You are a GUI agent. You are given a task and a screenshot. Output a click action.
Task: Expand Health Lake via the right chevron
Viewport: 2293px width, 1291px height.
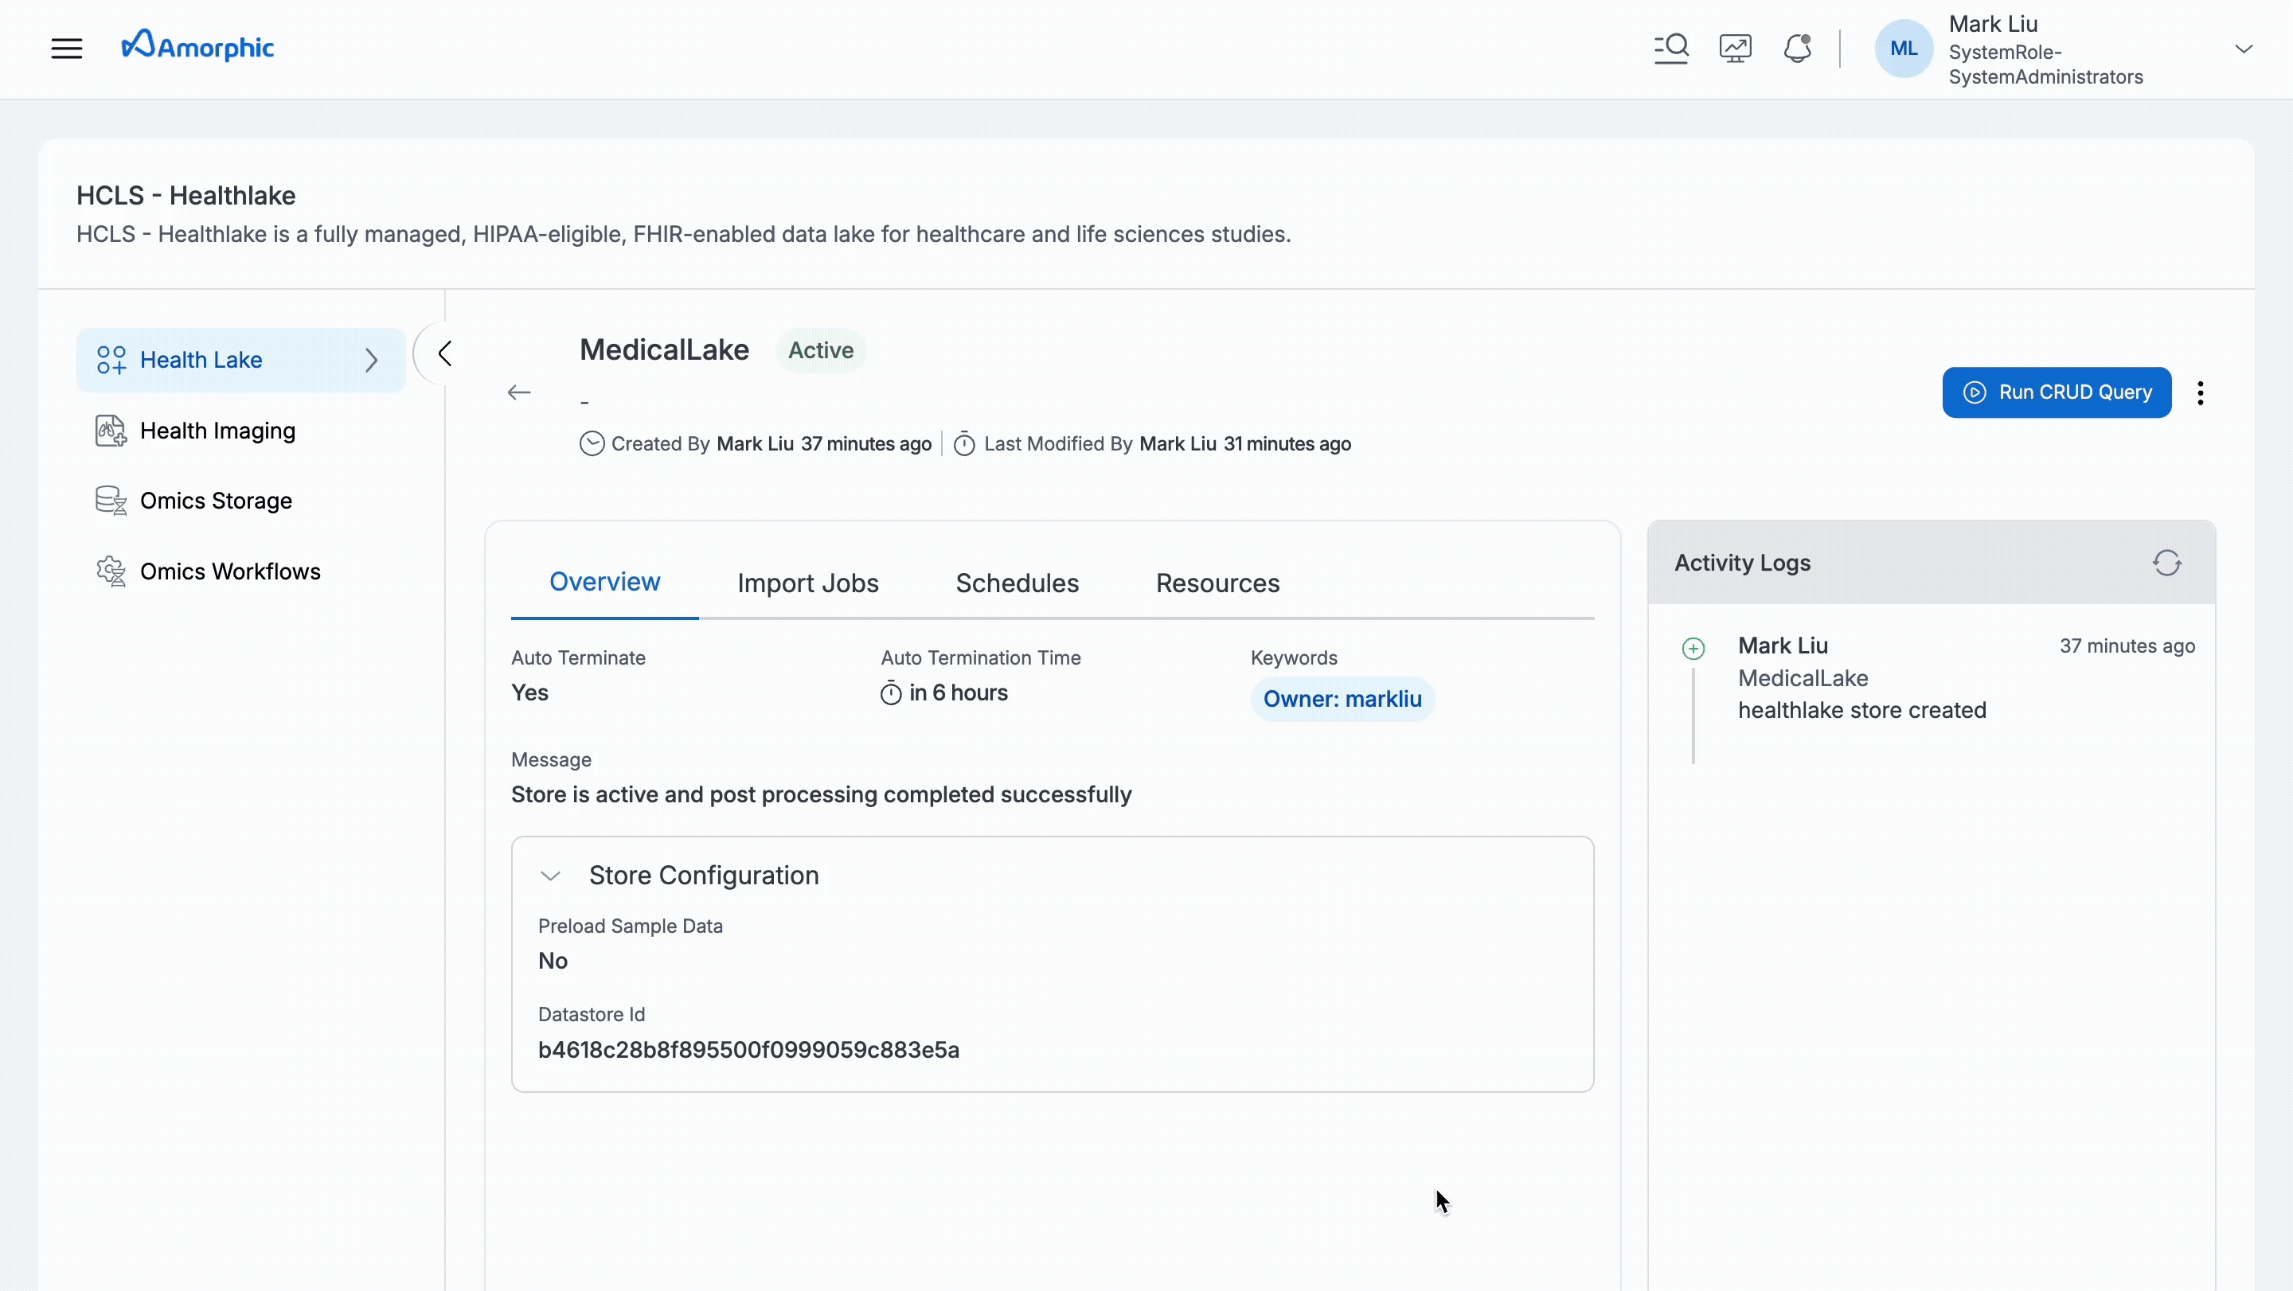[x=371, y=360]
